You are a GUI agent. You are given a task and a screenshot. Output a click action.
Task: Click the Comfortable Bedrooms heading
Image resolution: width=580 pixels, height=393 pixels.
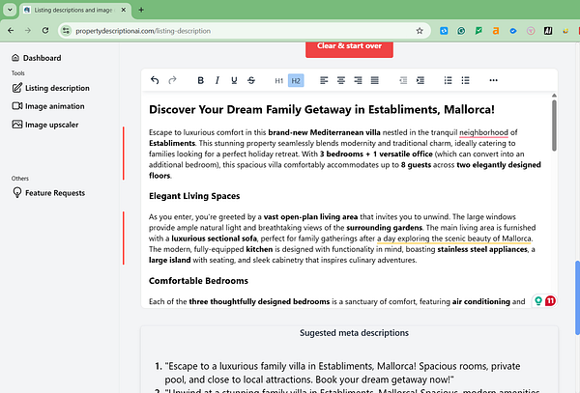[x=198, y=281]
